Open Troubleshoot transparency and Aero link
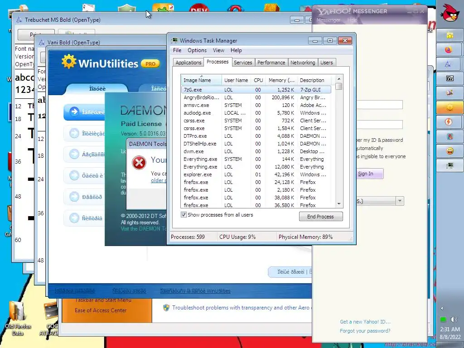The width and height of the screenshot is (464, 348). [x=241, y=308]
